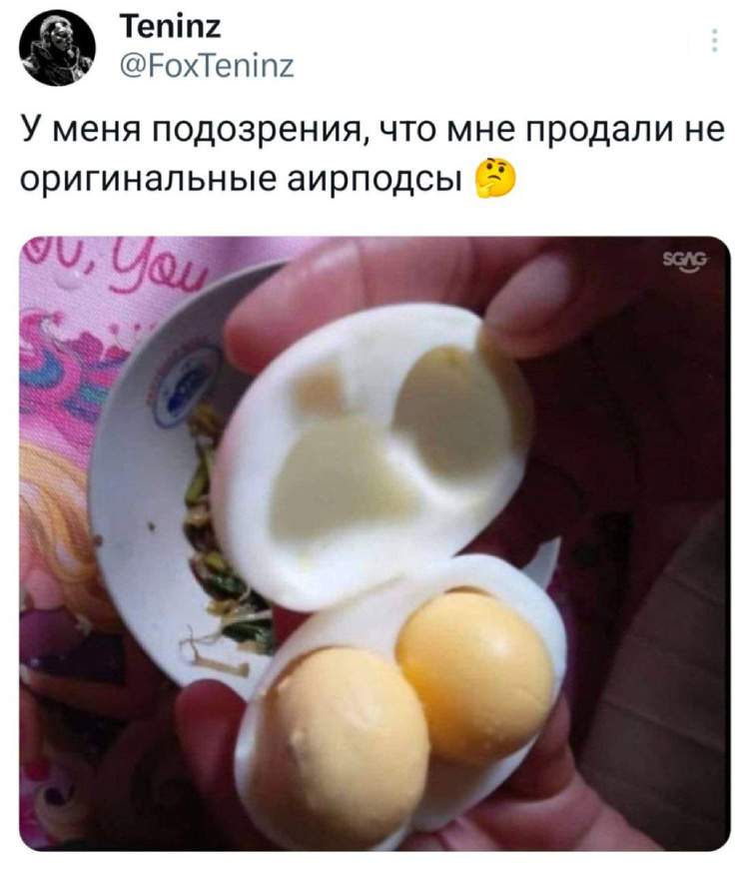Screen dimensions: 739x871
Task: Click the Teninz display name
Action: [x=171, y=27]
